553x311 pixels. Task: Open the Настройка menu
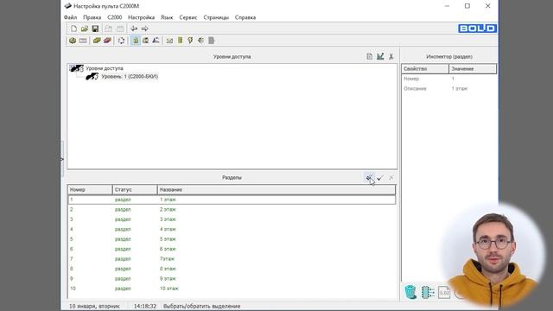141,17
